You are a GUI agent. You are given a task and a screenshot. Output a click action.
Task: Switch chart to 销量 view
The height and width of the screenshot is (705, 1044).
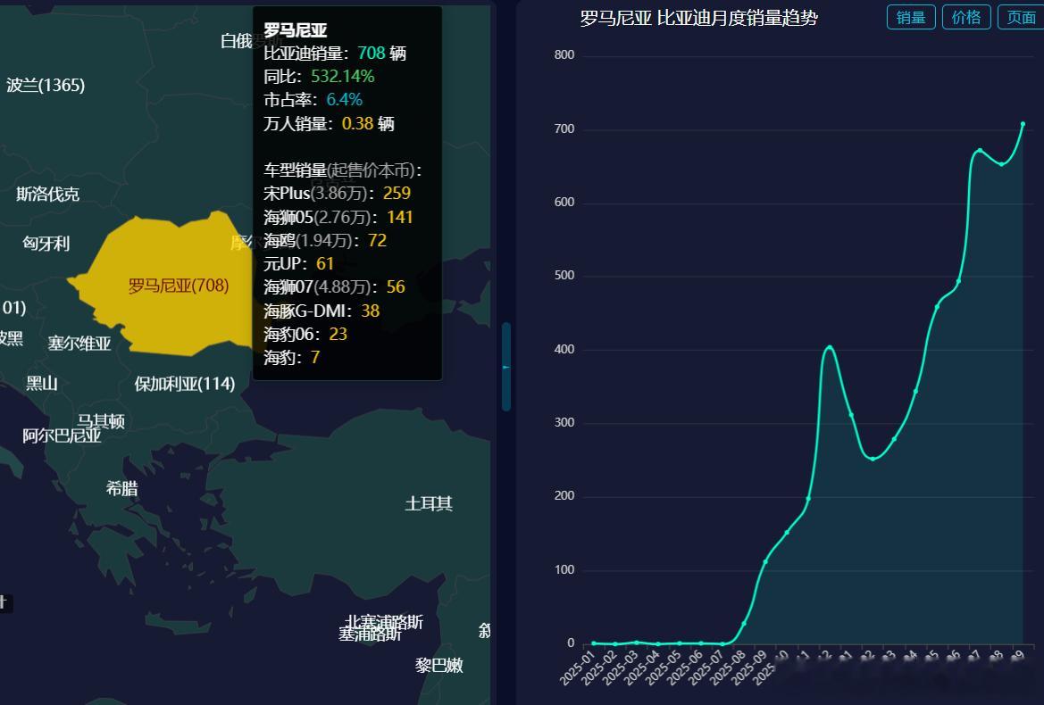911,17
